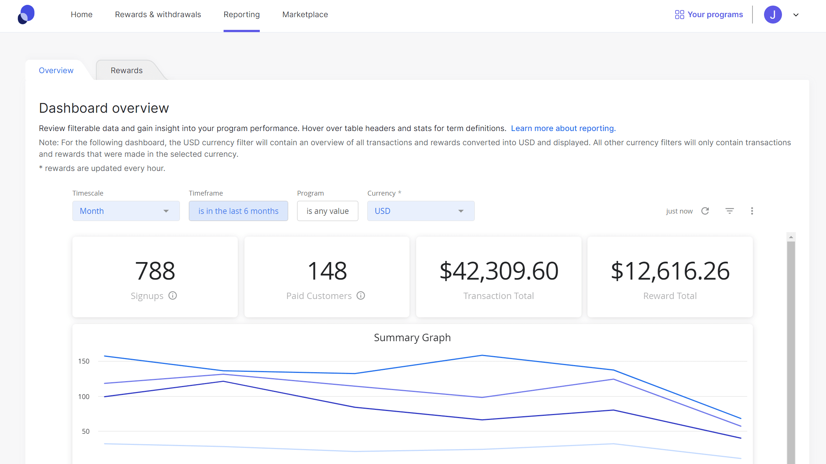Click the scrollbar up arrow
Image resolution: width=826 pixels, height=464 pixels.
coord(791,237)
